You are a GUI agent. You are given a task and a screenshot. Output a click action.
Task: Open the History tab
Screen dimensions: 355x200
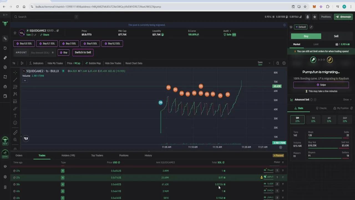point(148,156)
